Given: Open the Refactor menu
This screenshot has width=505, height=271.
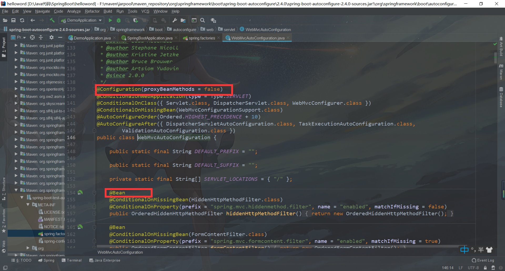Looking at the screenshot, I should point(92,11).
